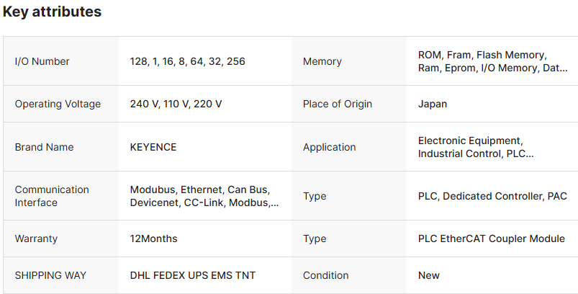Click the PLC, Dedicated Controller, PAC value
The image size is (578, 294).
[x=492, y=196]
